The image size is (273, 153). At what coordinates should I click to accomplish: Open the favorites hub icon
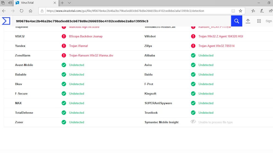(253, 11)
